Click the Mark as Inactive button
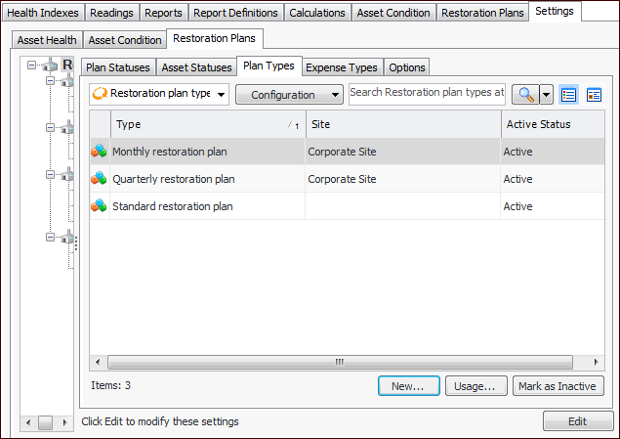620x439 pixels. click(x=558, y=386)
